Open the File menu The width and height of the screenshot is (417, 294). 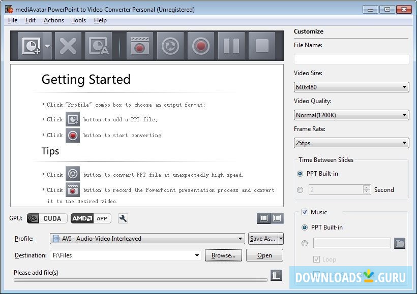click(x=13, y=20)
